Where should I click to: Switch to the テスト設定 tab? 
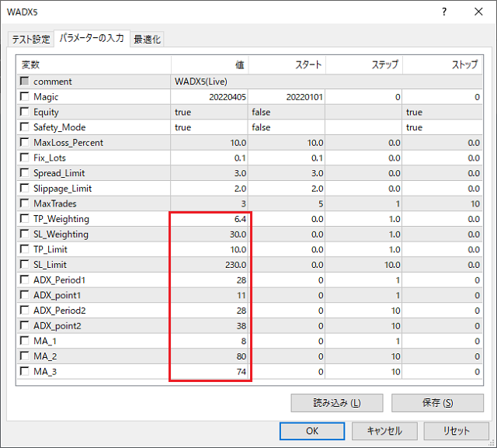click(x=31, y=40)
